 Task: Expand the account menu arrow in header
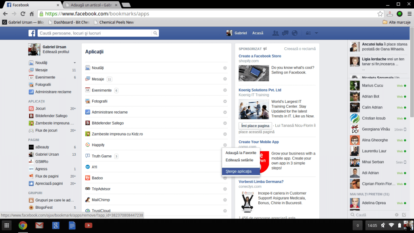click(x=316, y=33)
